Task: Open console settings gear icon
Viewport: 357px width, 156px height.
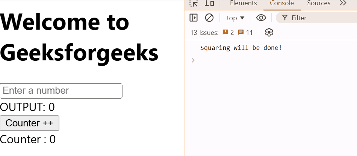Action: click(x=269, y=33)
